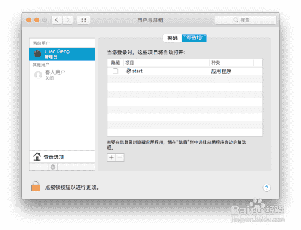Switch to the 登录项 tab

[194, 38]
